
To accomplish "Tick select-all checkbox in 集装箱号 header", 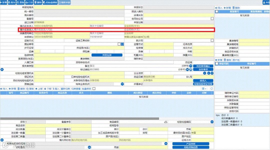I will pyautogui.click(x=217, y=11).
